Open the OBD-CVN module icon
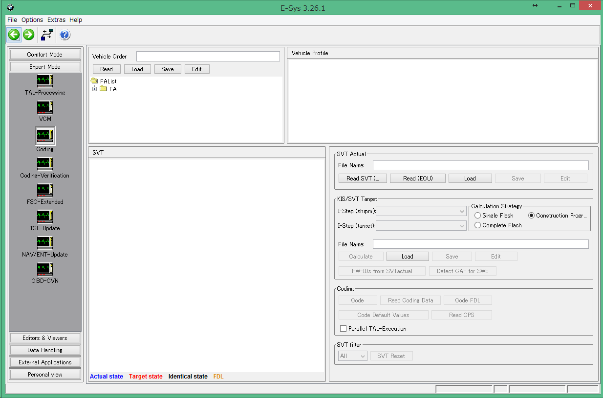This screenshot has height=398, width=603. (45, 269)
